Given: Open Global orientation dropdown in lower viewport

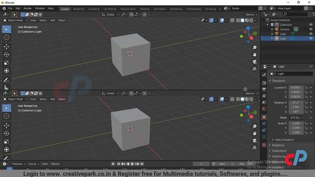Looking at the screenshot, I should (x=110, y=93).
